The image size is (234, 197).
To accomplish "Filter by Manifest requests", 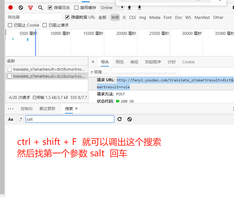I will coord(202,18).
